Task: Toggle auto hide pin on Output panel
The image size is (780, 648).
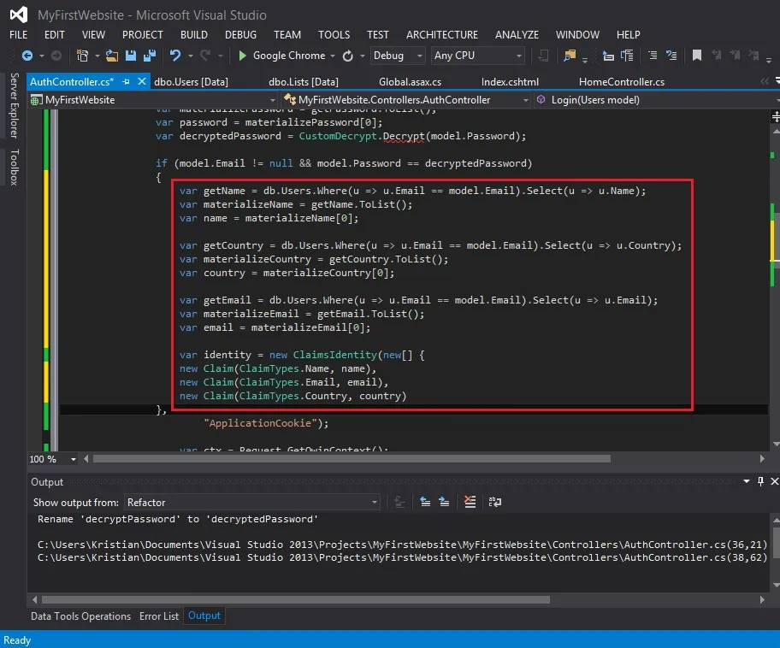Action: point(760,481)
